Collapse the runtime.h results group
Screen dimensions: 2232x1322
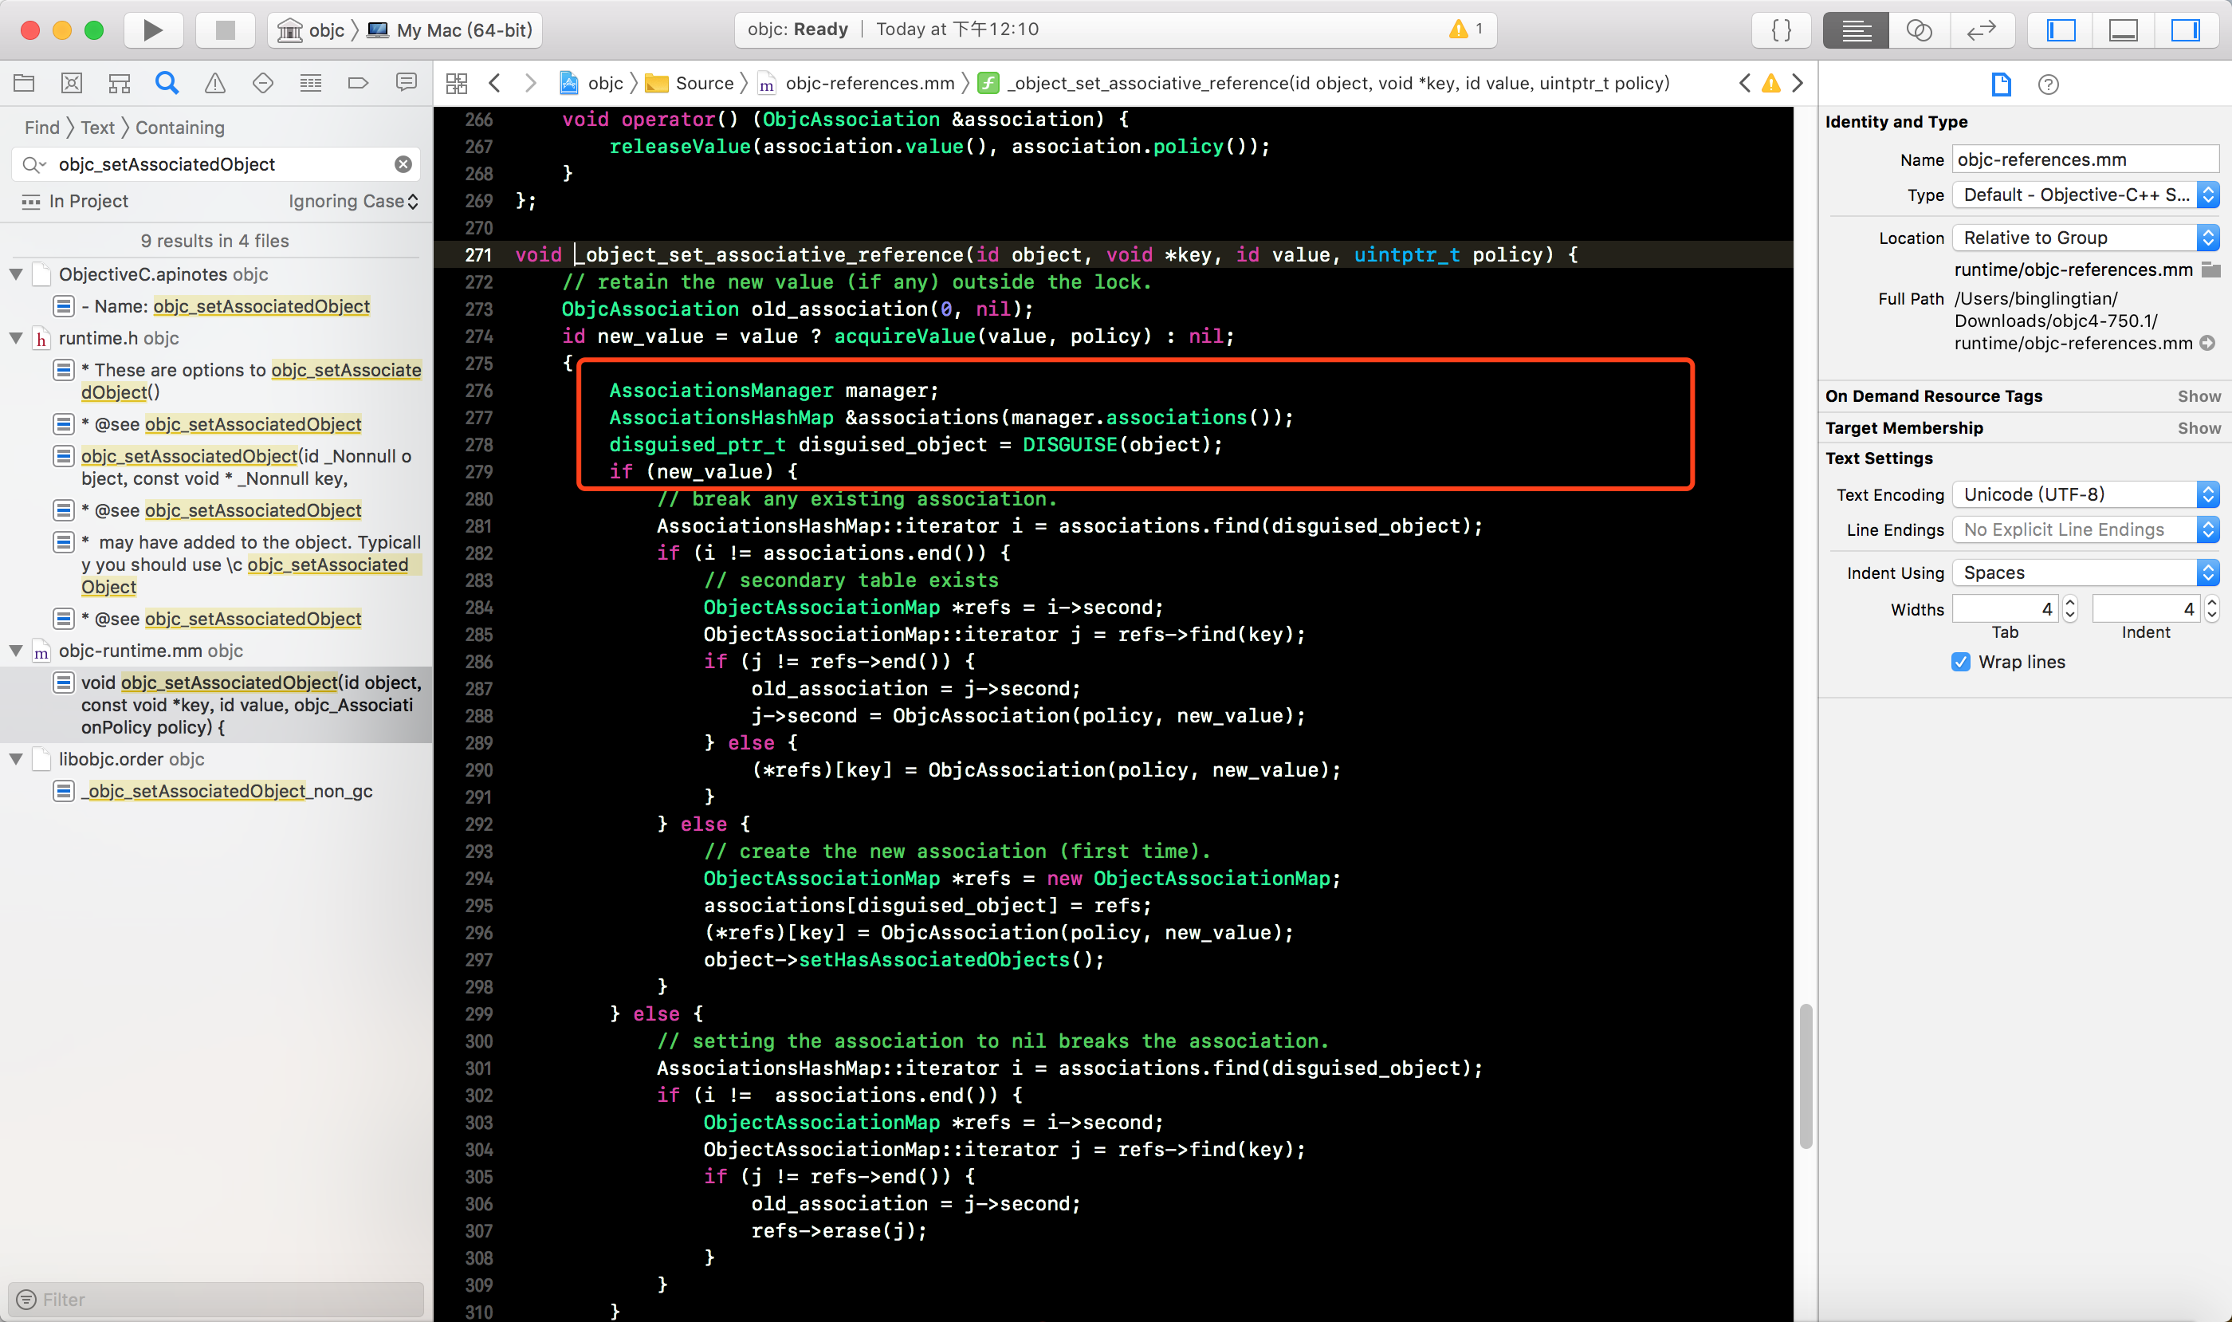pos(16,339)
